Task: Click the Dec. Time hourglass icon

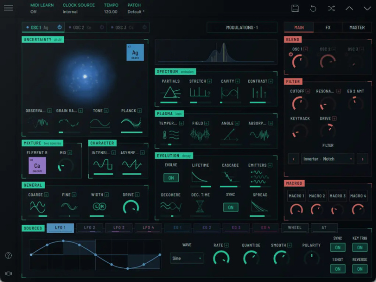Action: click(200, 206)
